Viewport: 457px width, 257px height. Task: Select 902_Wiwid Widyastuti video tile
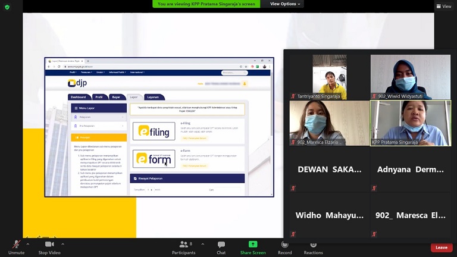point(410,77)
